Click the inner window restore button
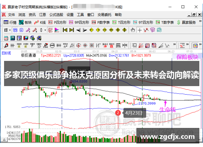Image resolution: width=203 pixels, height=147 pixels. pyautogui.click(x=194, y=15)
